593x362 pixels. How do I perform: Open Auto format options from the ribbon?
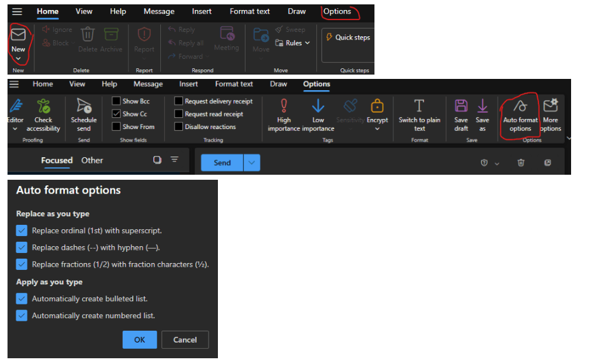pos(520,116)
